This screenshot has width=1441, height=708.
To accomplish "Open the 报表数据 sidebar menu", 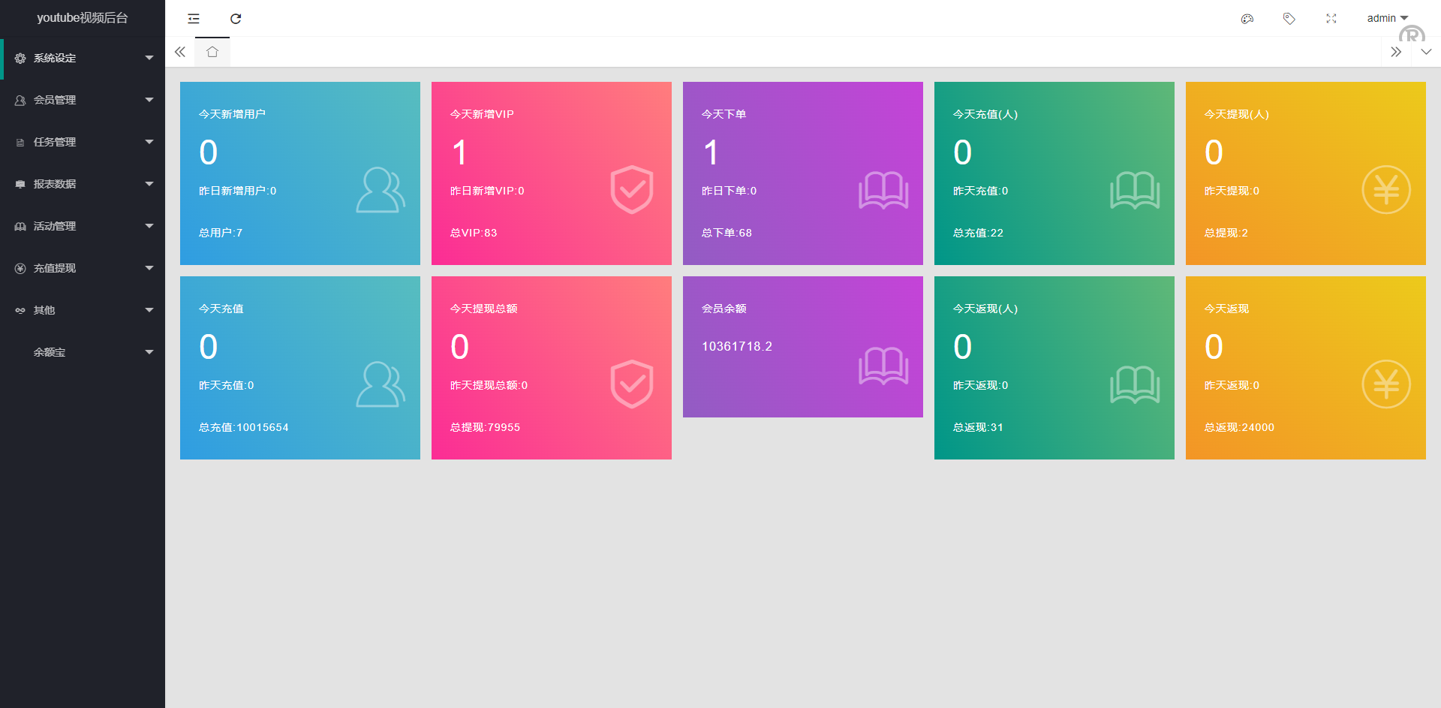I will 83,184.
